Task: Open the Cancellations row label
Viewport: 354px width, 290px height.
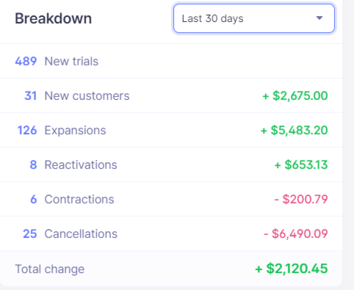Action: [81, 233]
